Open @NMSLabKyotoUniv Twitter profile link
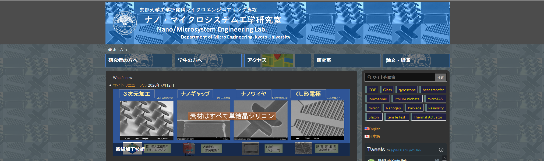This screenshot has width=544, height=161. coord(406,150)
